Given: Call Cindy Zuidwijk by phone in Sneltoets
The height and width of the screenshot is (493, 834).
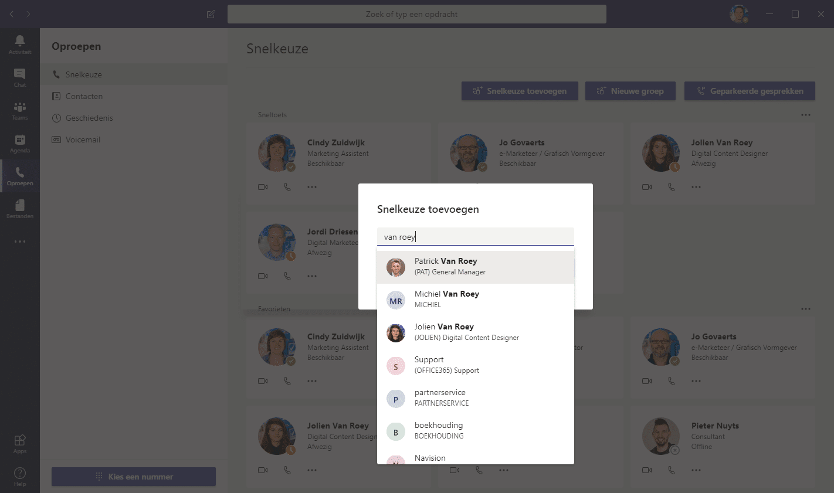Looking at the screenshot, I should tap(287, 187).
